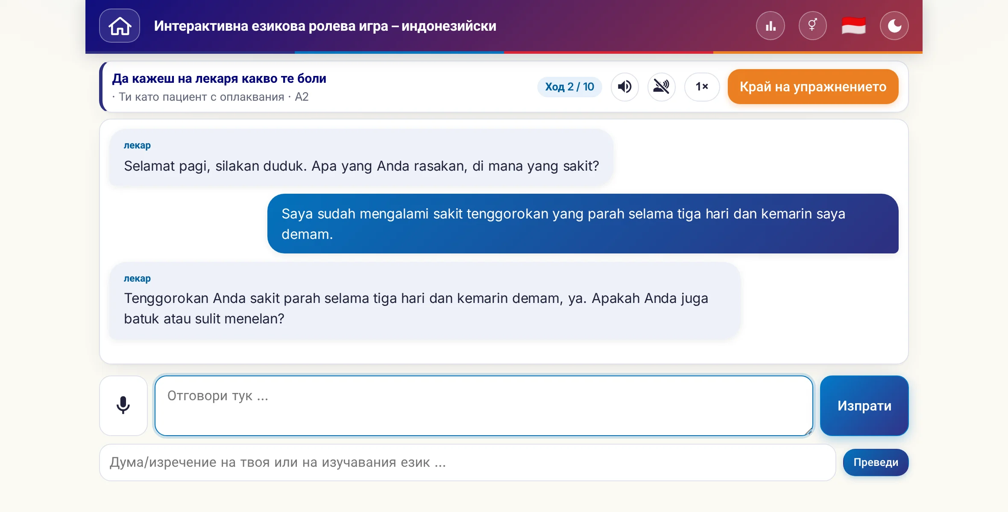Toggle dark mode moon icon

(894, 26)
